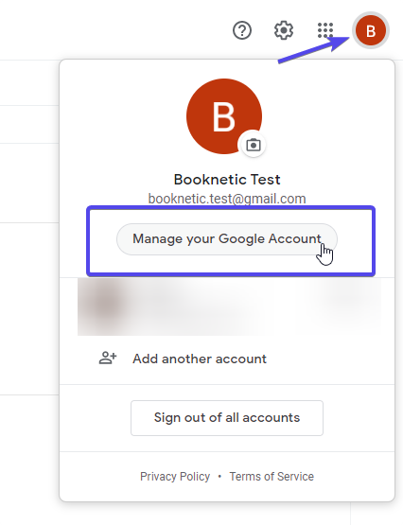Image resolution: width=403 pixels, height=525 pixels.
Task: Click the large B profile picture
Action: (224, 116)
